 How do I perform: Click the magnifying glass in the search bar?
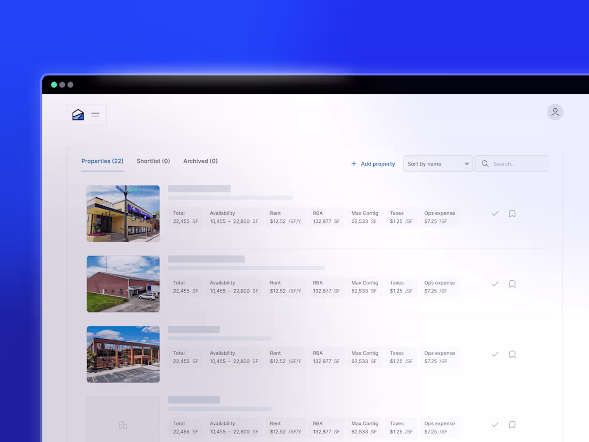(485, 163)
